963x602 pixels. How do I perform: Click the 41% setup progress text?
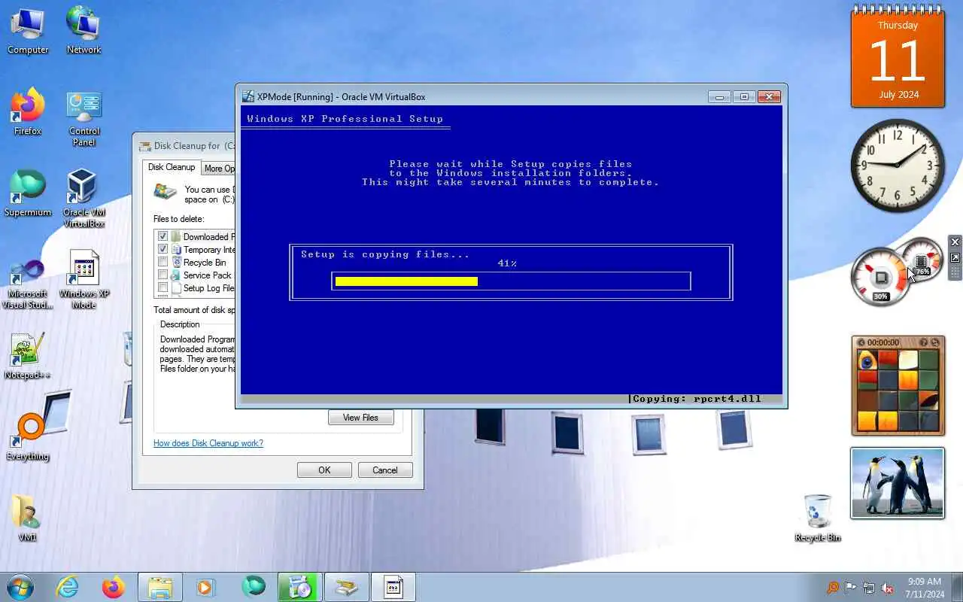(507, 263)
